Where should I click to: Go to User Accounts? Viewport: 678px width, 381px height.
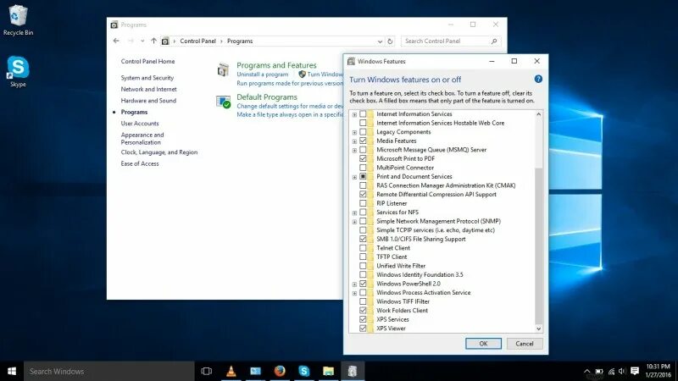(x=140, y=124)
